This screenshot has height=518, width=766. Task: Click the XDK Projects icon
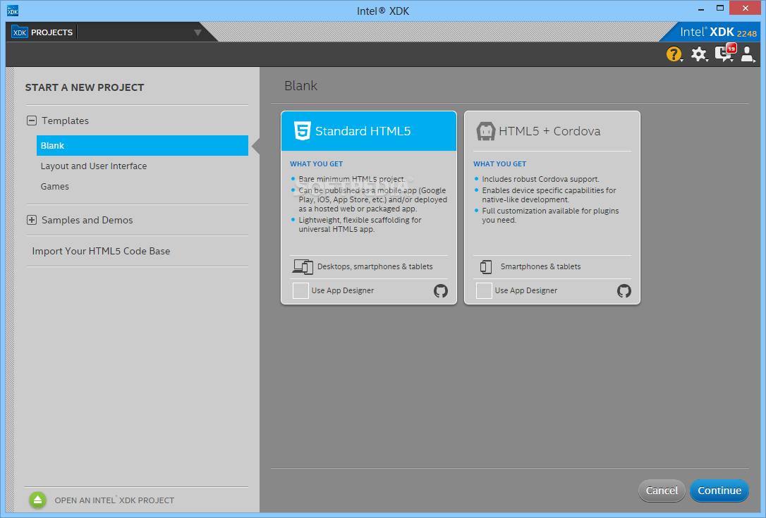click(20, 32)
